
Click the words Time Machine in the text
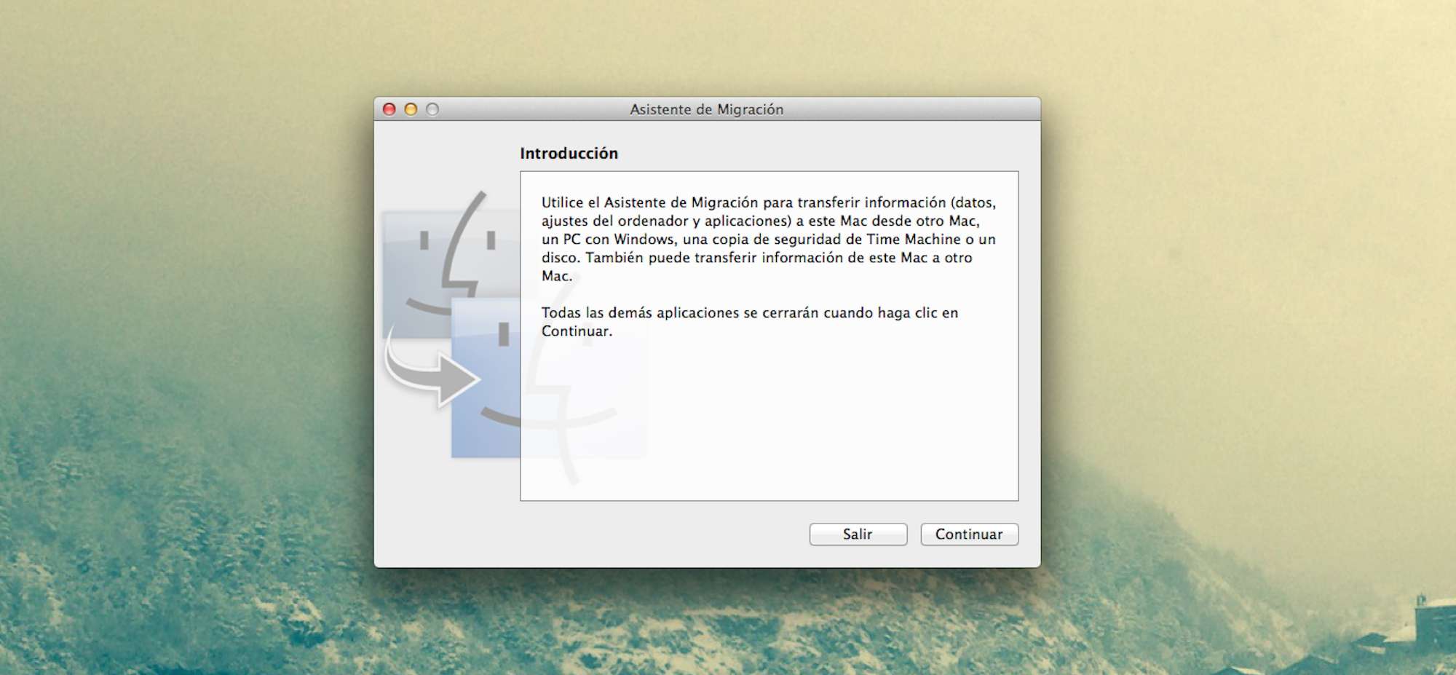(x=913, y=240)
